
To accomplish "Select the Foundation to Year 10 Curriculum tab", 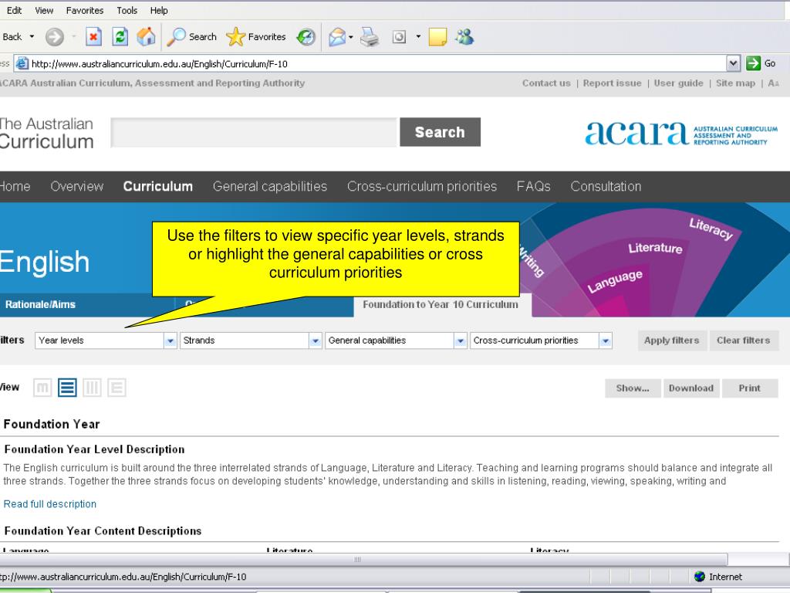I will tap(441, 304).
